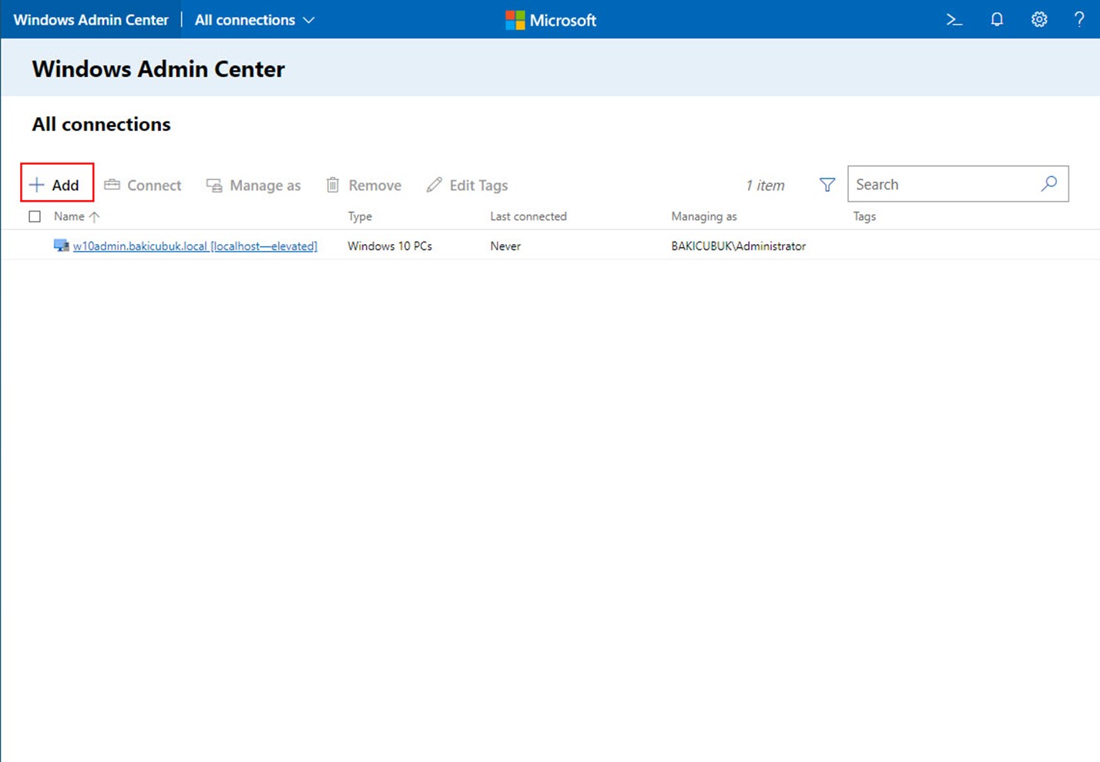Click the '1 item' count text

click(x=765, y=185)
